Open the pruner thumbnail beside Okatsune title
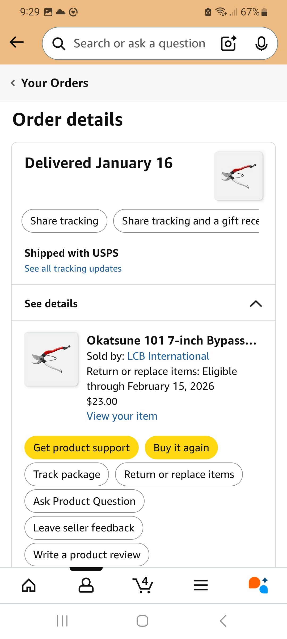287x639 pixels. coord(51,359)
